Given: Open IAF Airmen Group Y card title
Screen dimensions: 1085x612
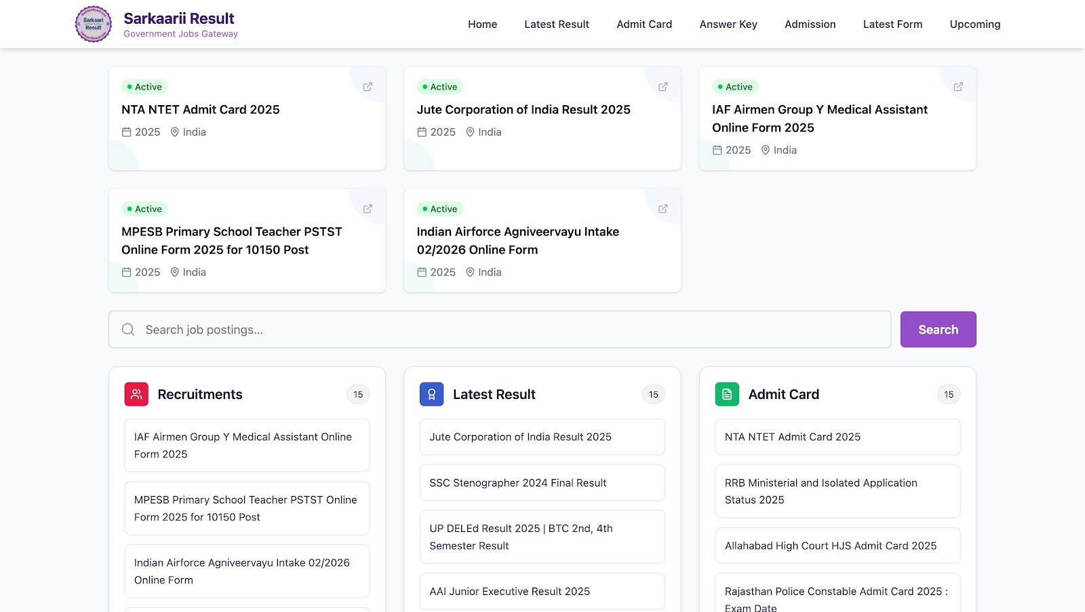Looking at the screenshot, I should click(x=820, y=119).
